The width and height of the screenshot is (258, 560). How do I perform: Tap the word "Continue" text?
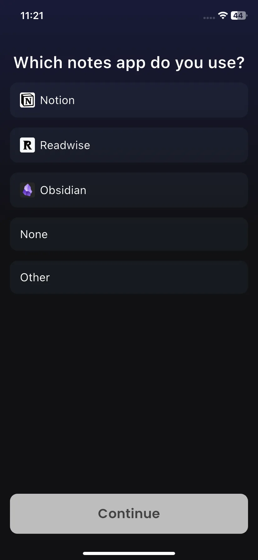pyautogui.click(x=129, y=513)
